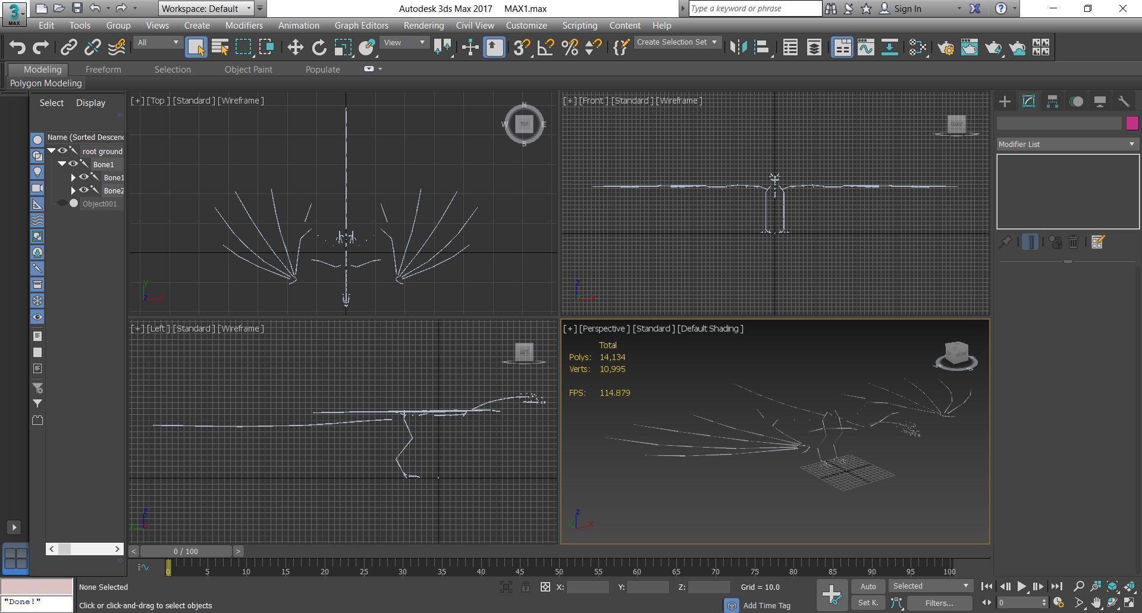Screen dimensions: 1142x613
Task: Click the Configure Modifier Sets icon
Action: [x=1098, y=242]
